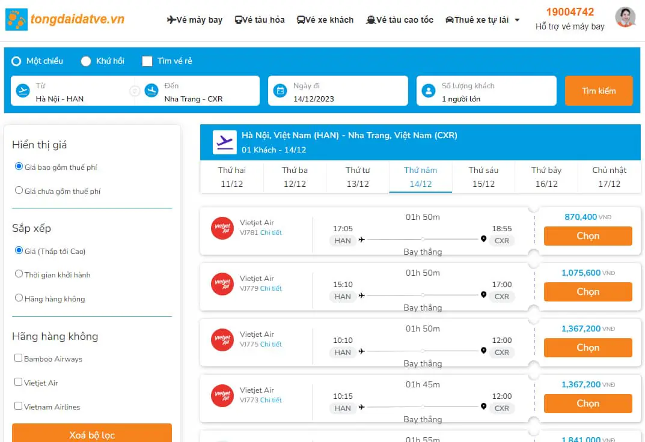Click the passenger icon in Số lượng khách

[428, 91]
